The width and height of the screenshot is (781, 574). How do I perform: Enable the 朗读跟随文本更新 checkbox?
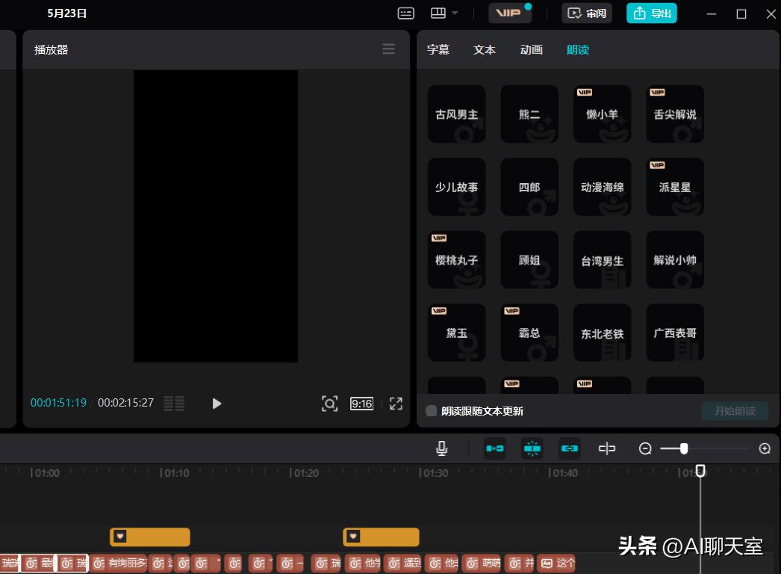[x=431, y=411]
